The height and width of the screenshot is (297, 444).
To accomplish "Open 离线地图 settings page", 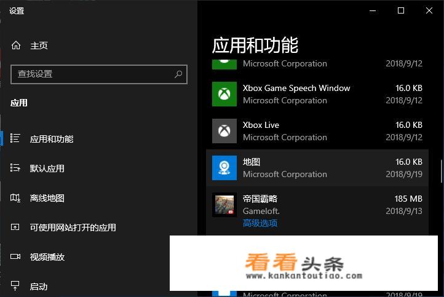I will 47,198.
